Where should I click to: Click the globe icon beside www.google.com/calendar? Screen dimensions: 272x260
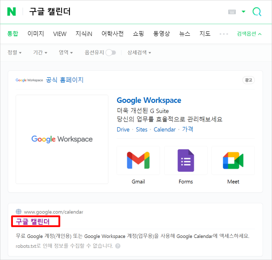[19, 212]
